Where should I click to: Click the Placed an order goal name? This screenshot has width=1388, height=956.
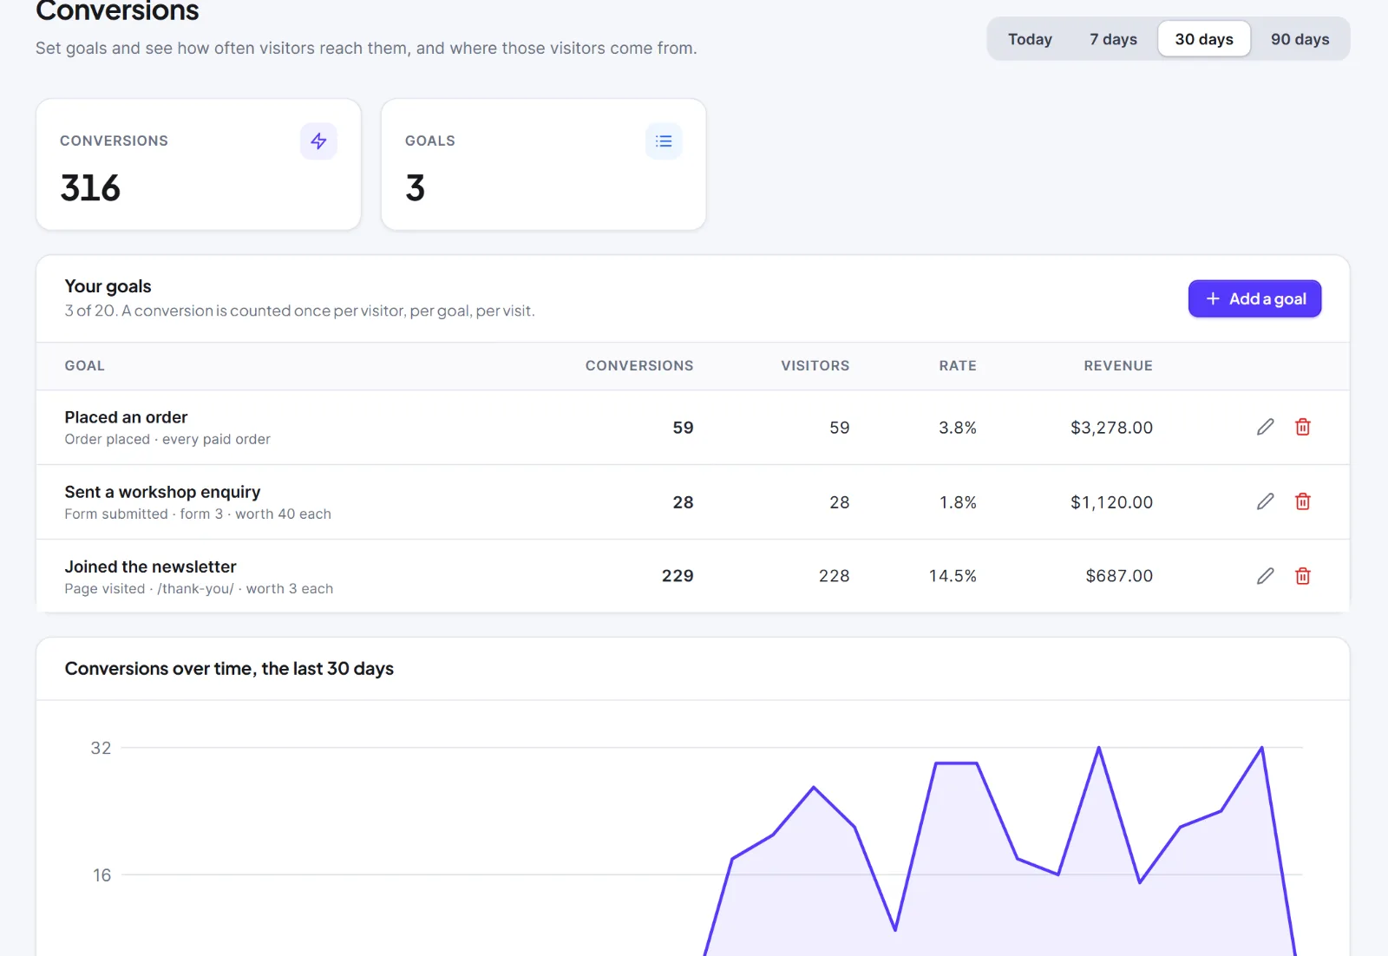pyautogui.click(x=126, y=417)
